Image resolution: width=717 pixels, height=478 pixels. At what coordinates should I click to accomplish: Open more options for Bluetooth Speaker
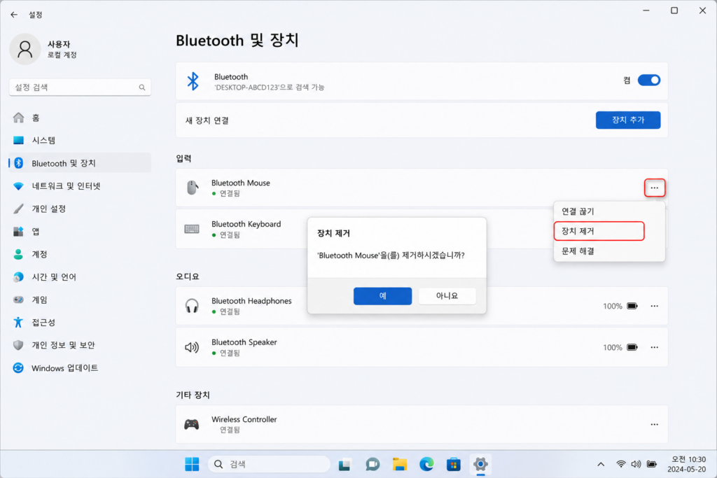tap(655, 347)
